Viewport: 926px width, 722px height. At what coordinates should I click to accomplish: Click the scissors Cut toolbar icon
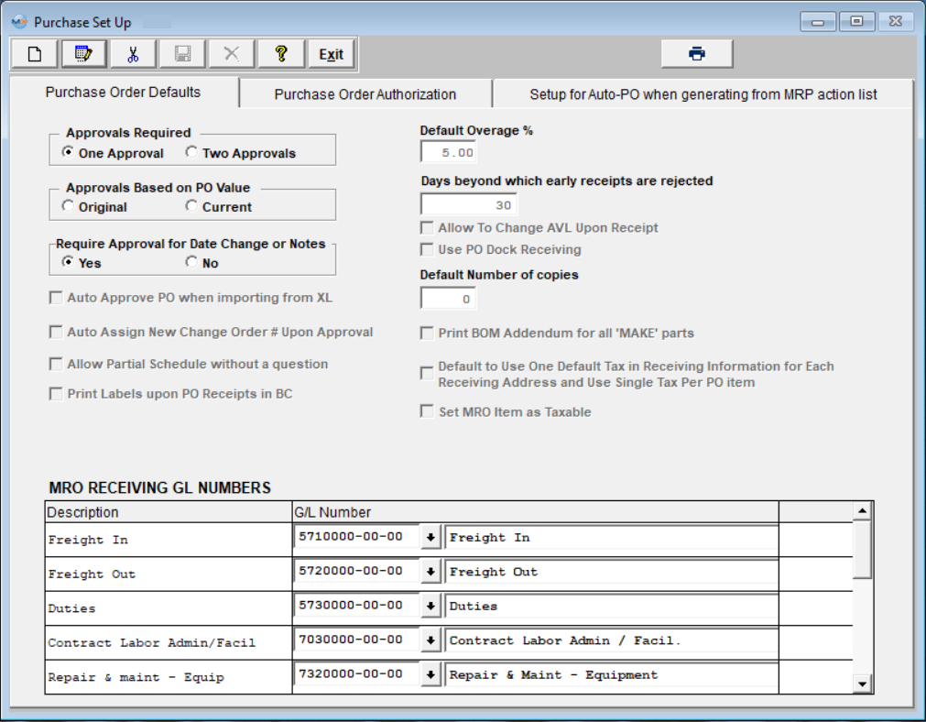[133, 54]
